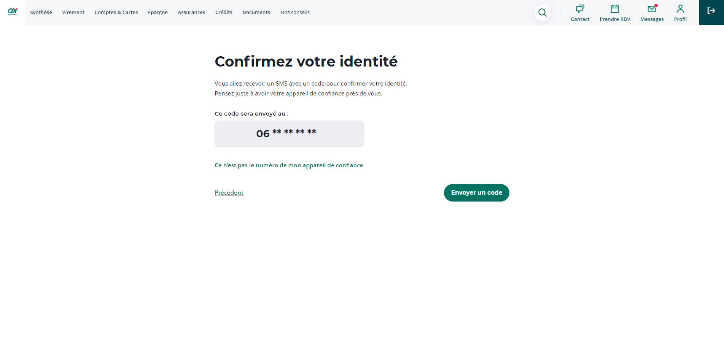Click "Ce n'est pas le numéro" link

289,165
